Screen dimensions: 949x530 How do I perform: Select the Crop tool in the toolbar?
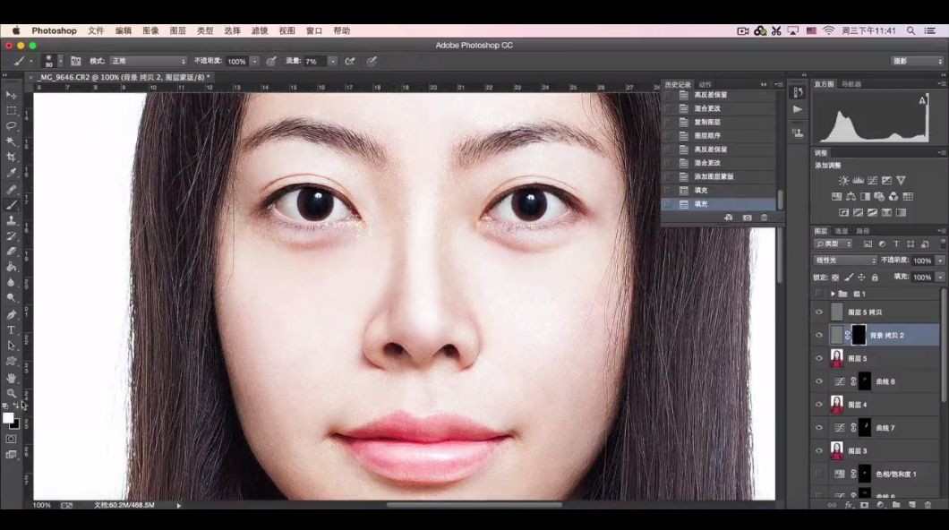tap(11, 157)
